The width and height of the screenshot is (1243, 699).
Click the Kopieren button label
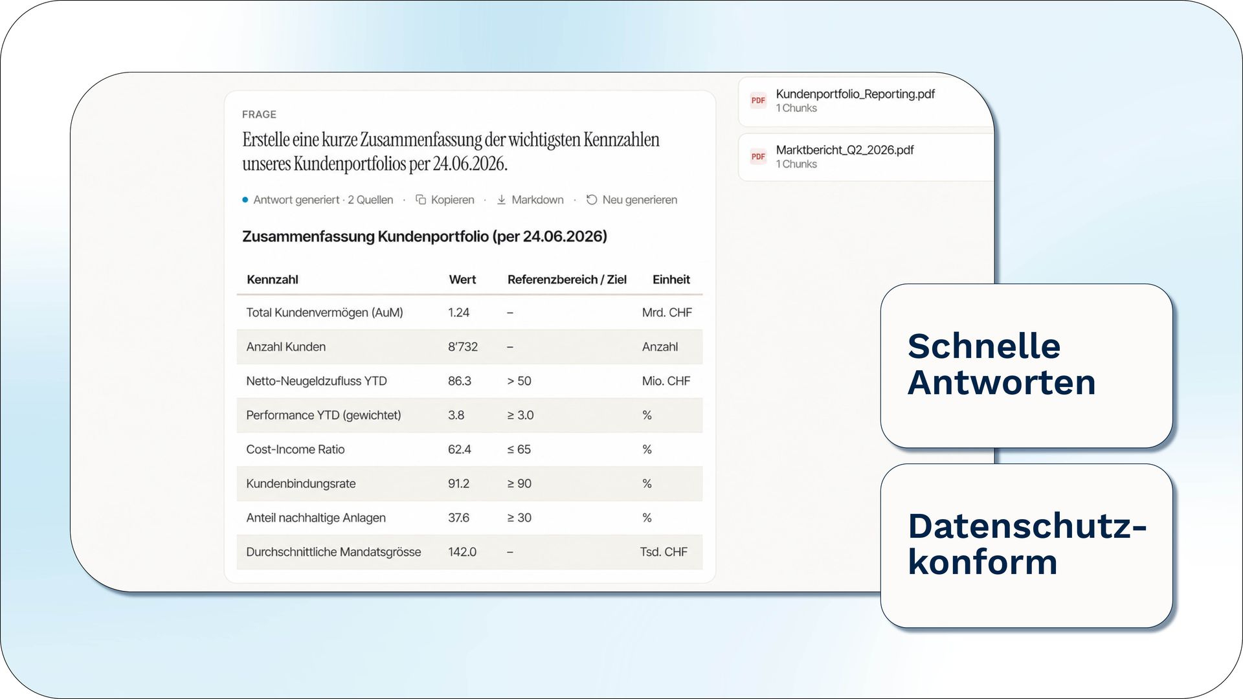[x=453, y=200]
